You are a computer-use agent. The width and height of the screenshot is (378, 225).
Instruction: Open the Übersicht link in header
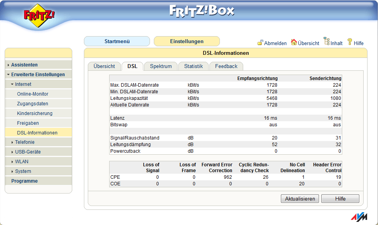[308, 43]
